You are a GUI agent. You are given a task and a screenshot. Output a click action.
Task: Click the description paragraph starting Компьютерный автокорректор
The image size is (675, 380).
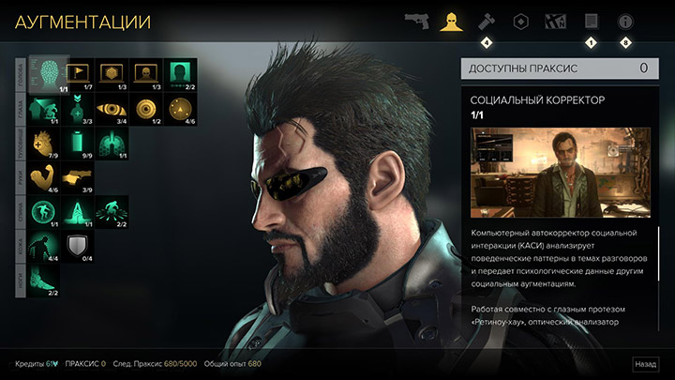(559, 258)
